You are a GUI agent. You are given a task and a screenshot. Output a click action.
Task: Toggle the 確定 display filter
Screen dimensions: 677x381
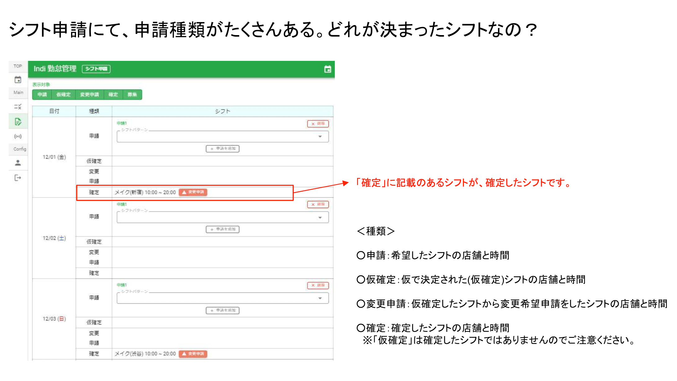(x=113, y=95)
